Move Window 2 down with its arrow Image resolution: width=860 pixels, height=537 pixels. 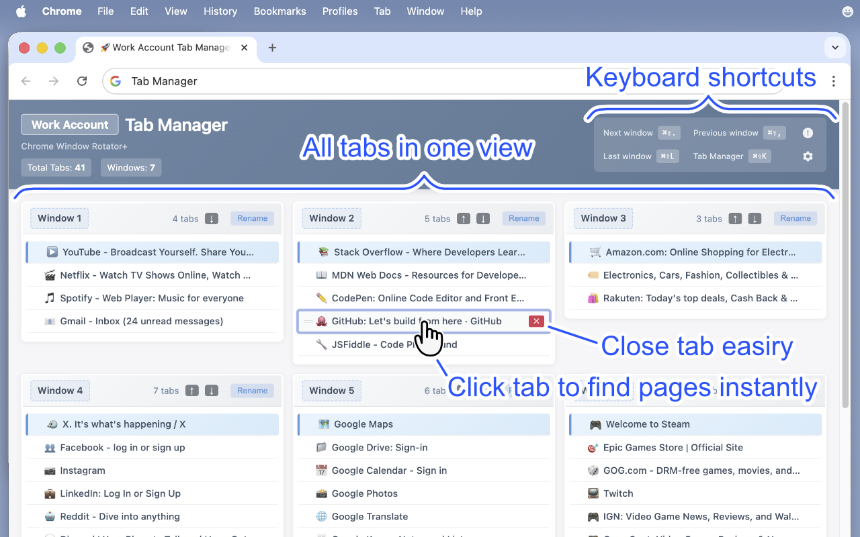point(483,218)
